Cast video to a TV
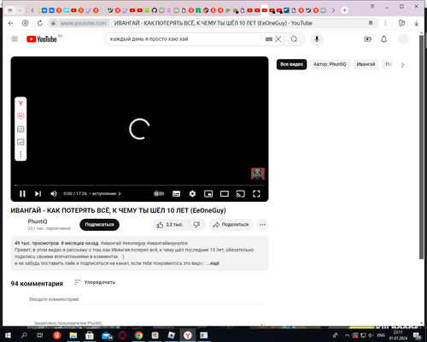427x342 pixels. coord(241,194)
